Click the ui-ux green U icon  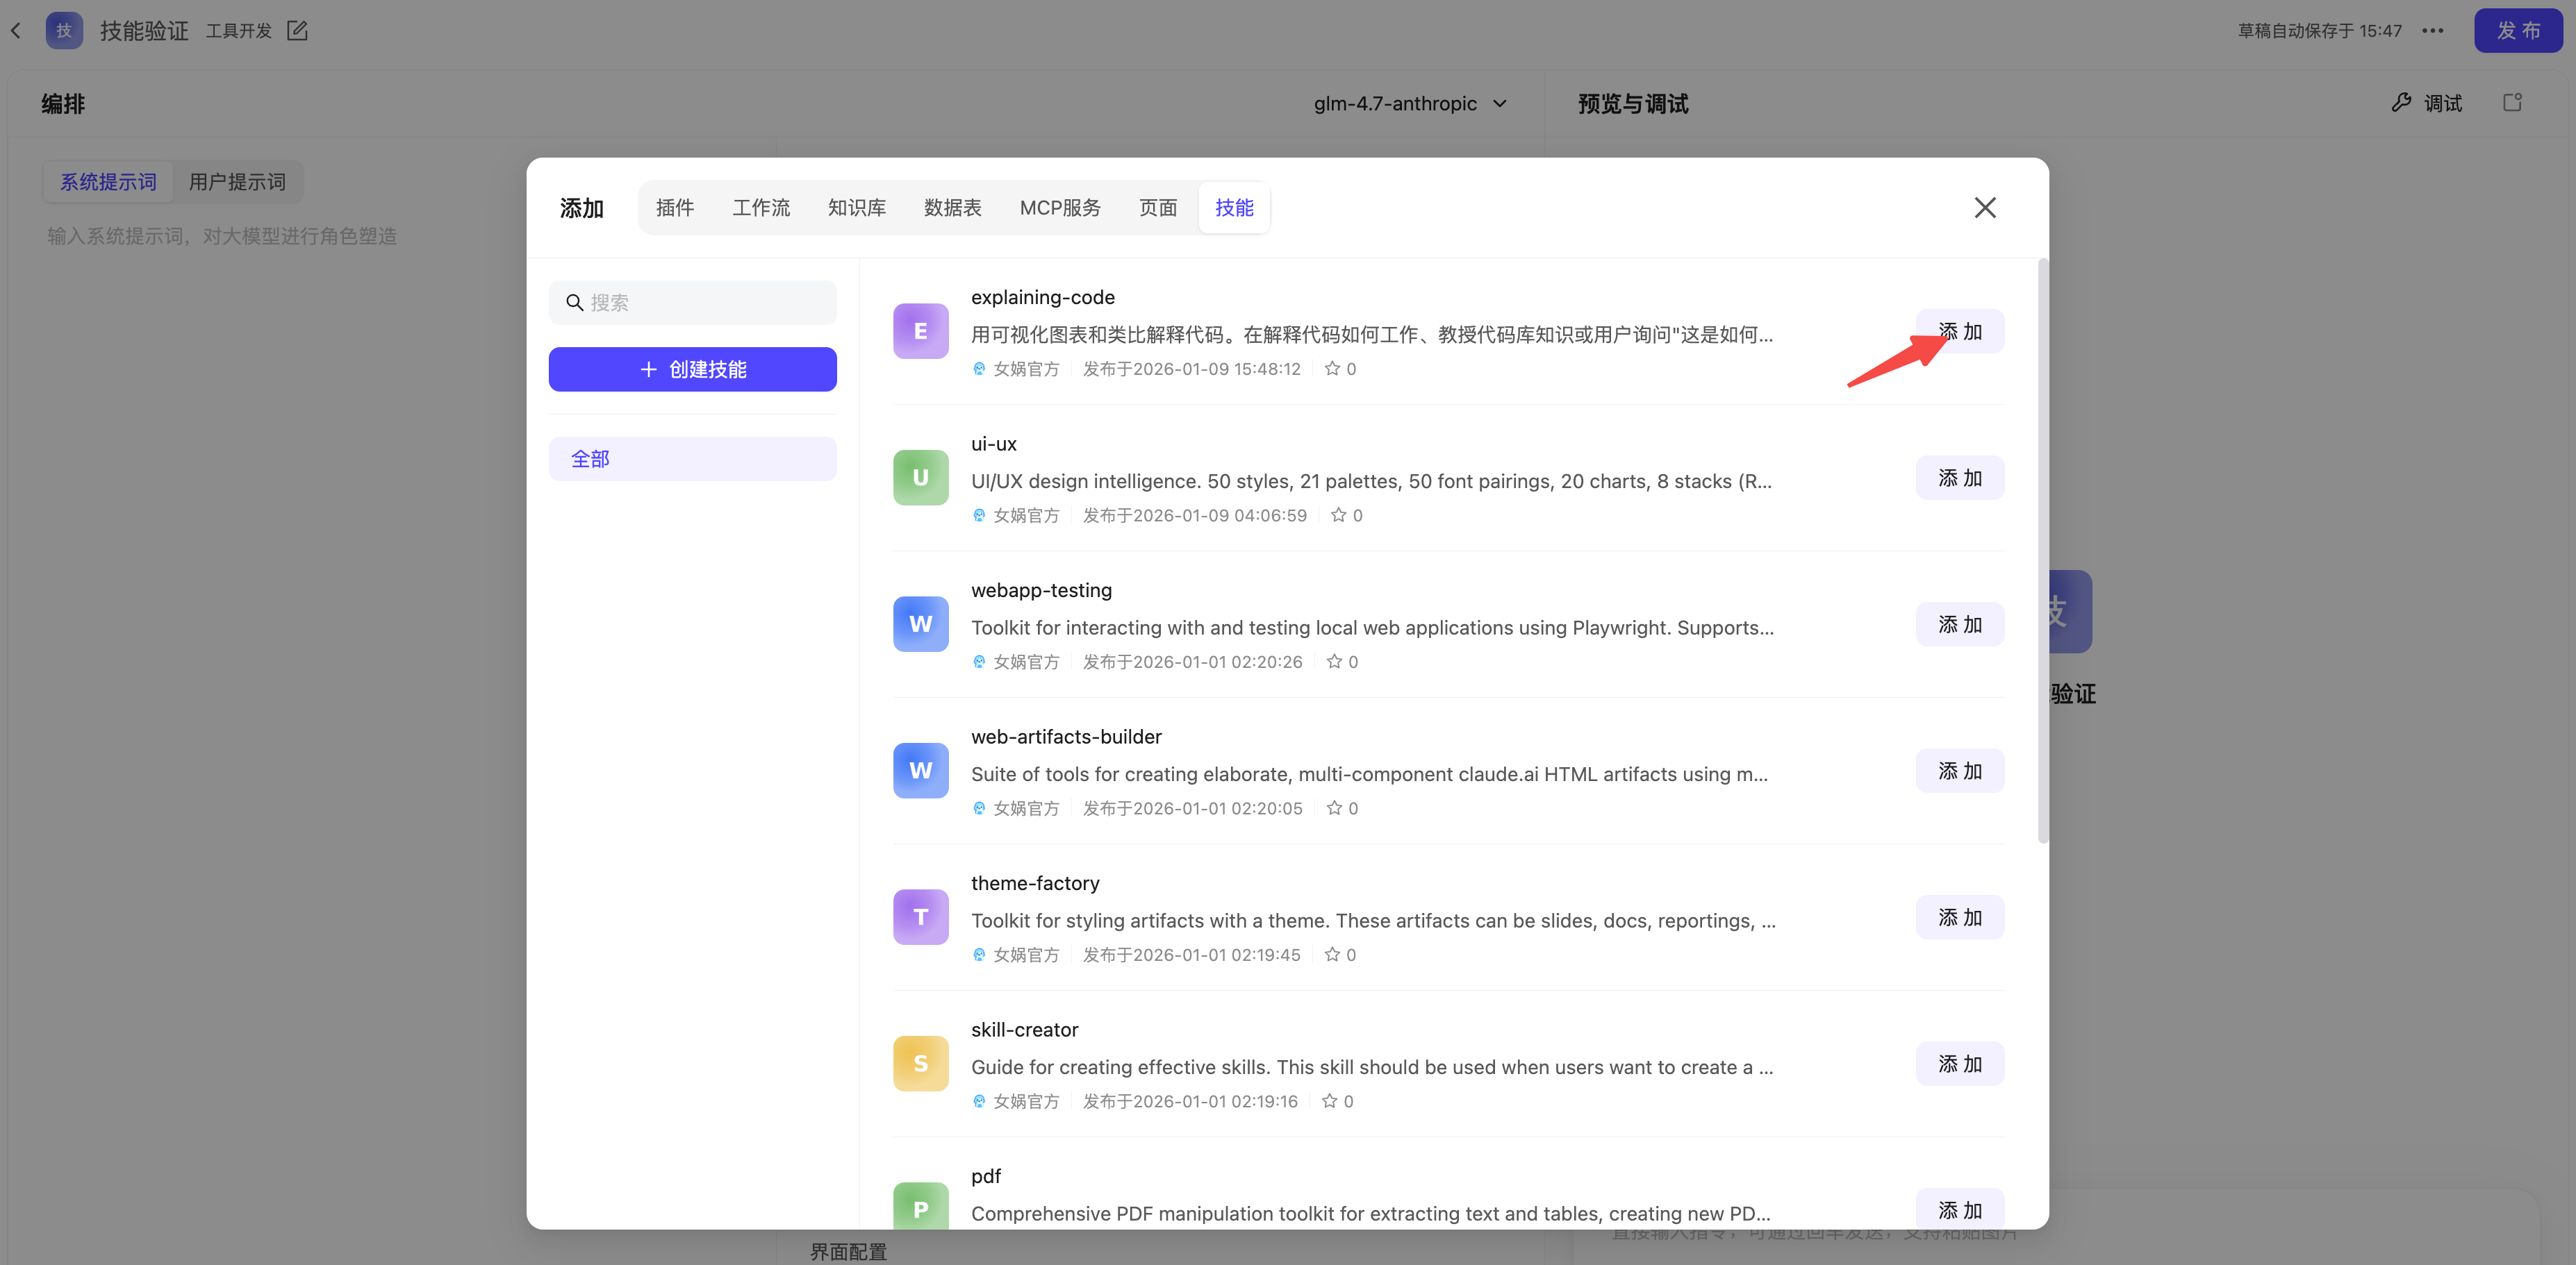point(920,478)
